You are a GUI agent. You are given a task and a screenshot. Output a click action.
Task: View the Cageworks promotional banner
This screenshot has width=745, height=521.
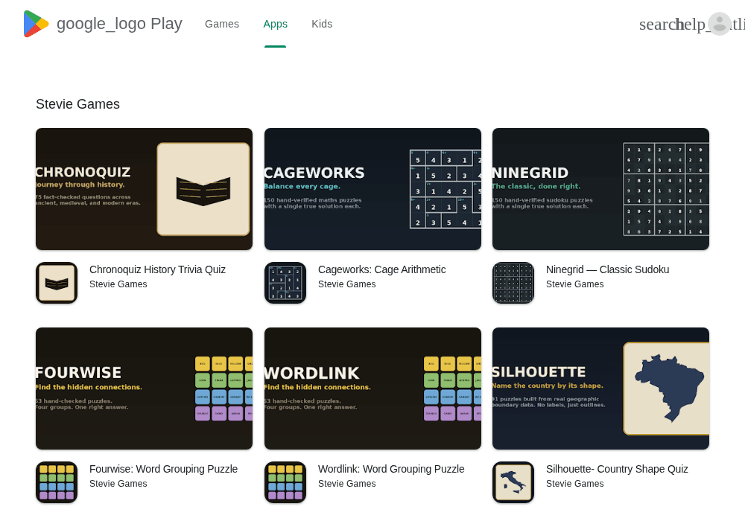point(372,189)
